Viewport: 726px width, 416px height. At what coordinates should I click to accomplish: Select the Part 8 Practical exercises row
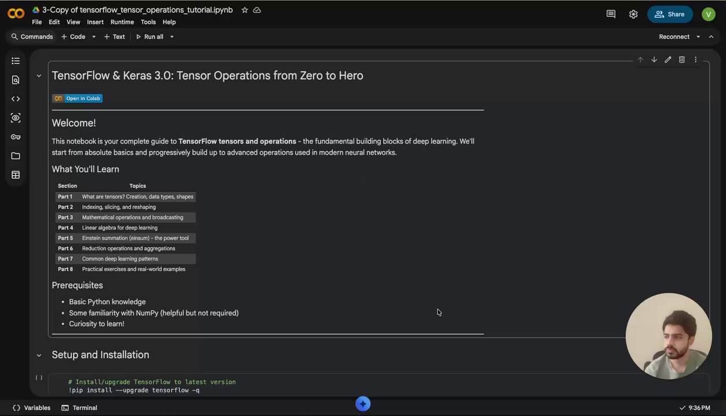coord(126,269)
